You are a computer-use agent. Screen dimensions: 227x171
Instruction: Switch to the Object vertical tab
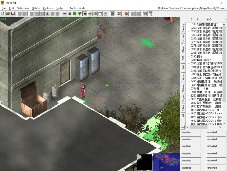click(x=183, y=49)
